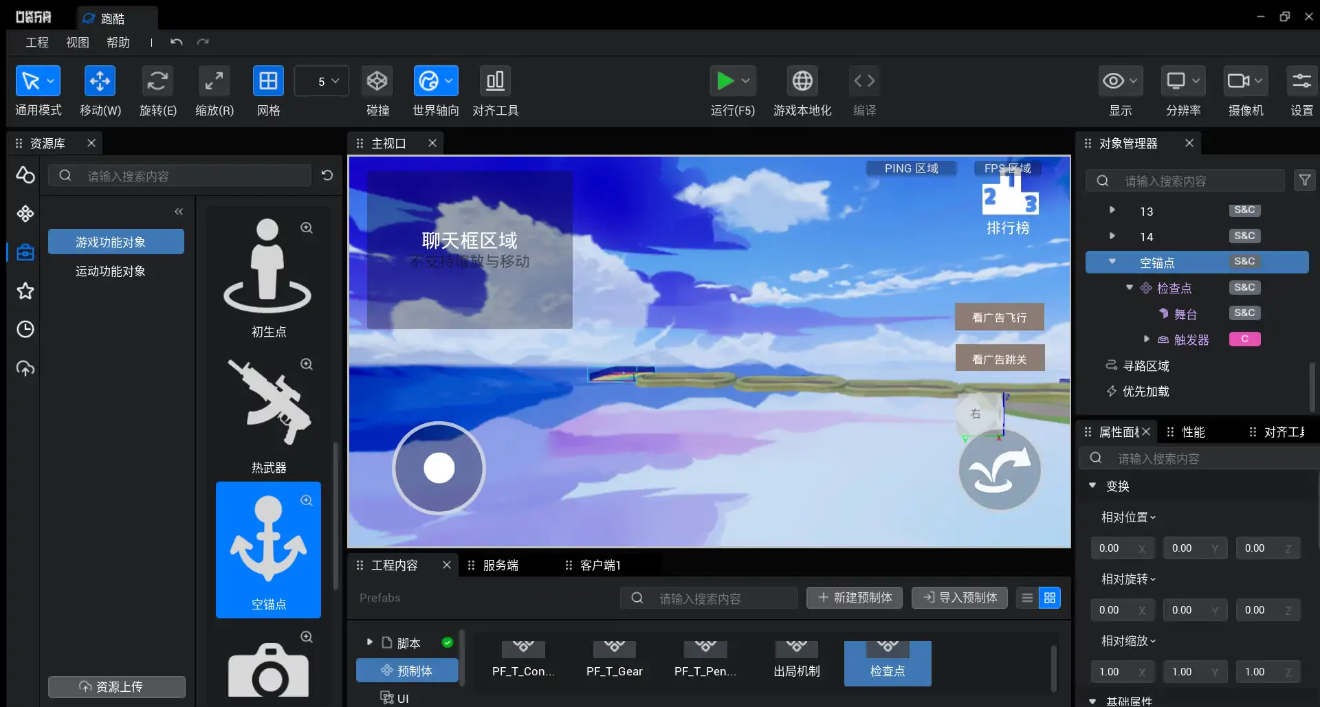Toggle collision (碰撞) mode

[x=377, y=82]
